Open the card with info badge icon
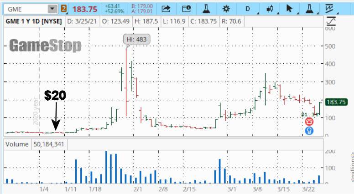The height and width of the screenshot is (194, 354). coord(186,9)
